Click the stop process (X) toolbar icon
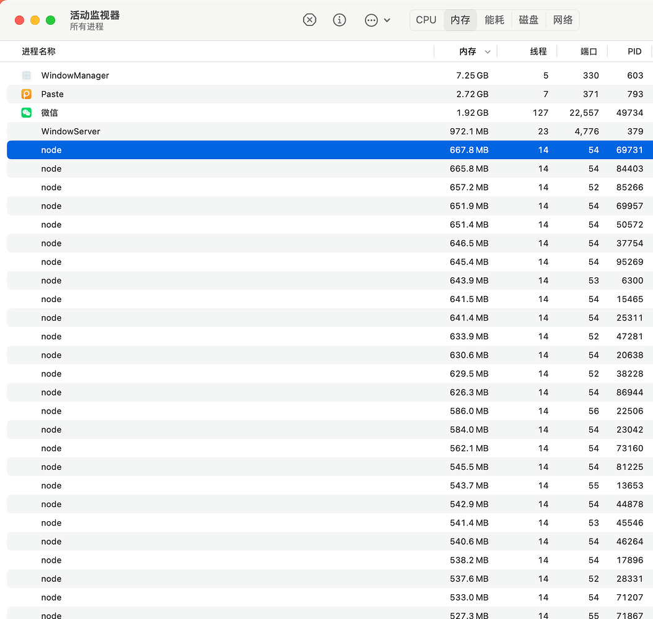 coord(309,20)
